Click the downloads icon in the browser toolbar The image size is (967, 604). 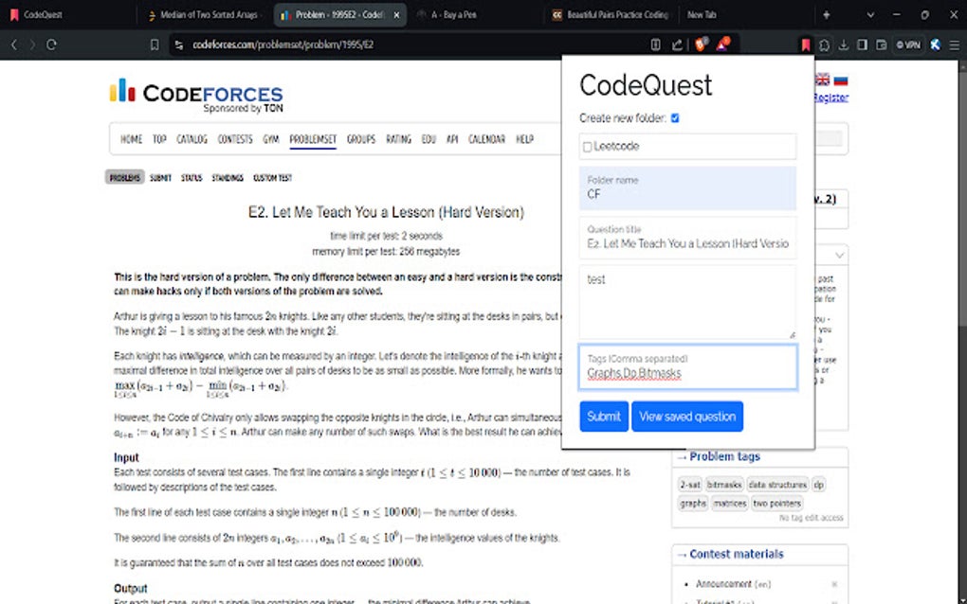click(843, 44)
